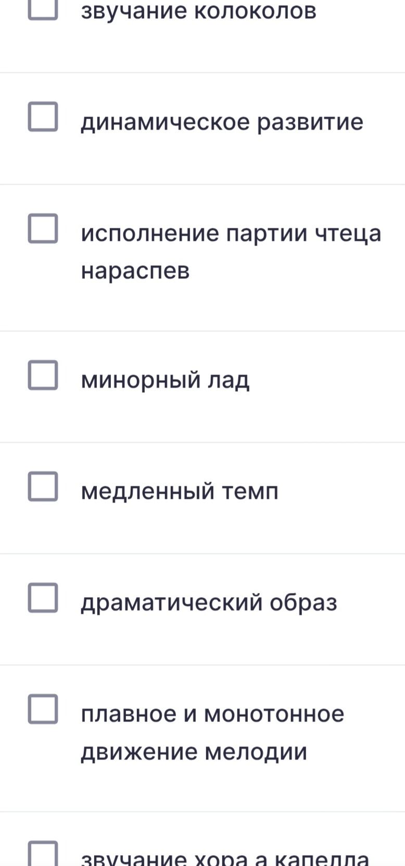405x866 pixels.
Task: Select the 'драматический образ' option text
Action: tap(209, 603)
